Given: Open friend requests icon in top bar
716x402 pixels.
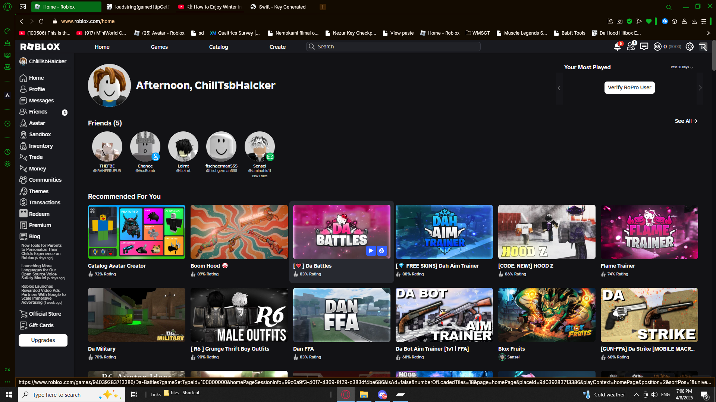Looking at the screenshot, I should [x=631, y=47].
